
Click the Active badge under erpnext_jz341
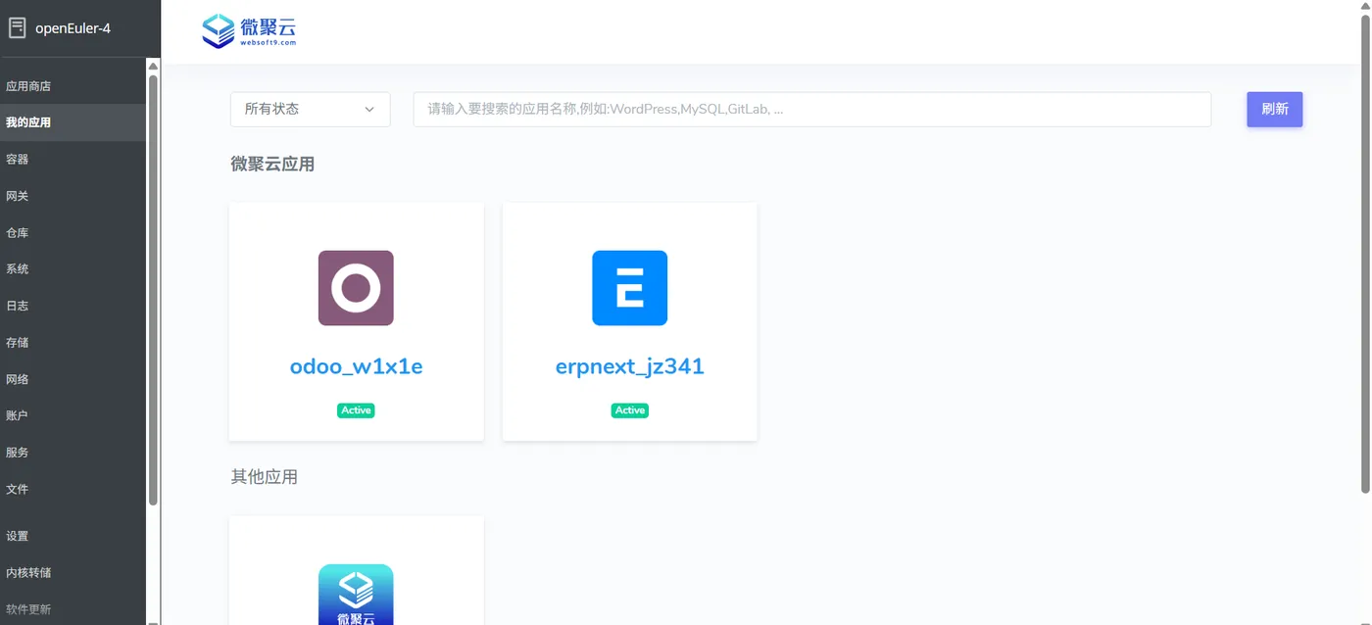629,410
